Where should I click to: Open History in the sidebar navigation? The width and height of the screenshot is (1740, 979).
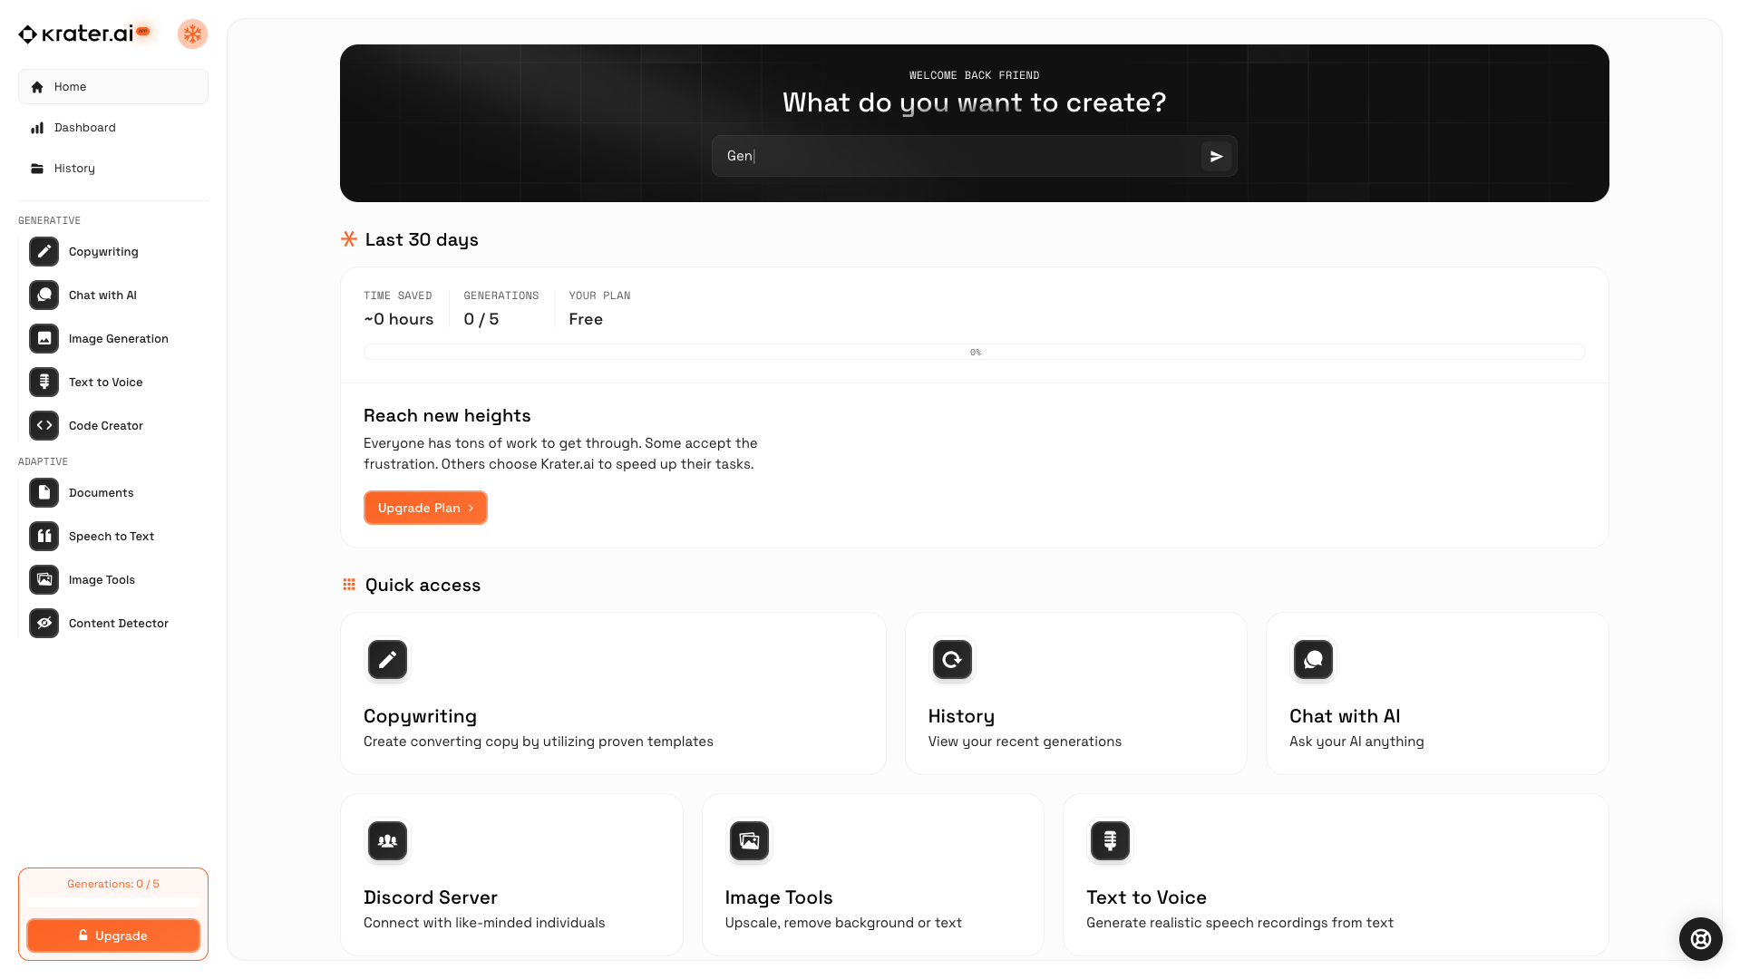coord(74,169)
